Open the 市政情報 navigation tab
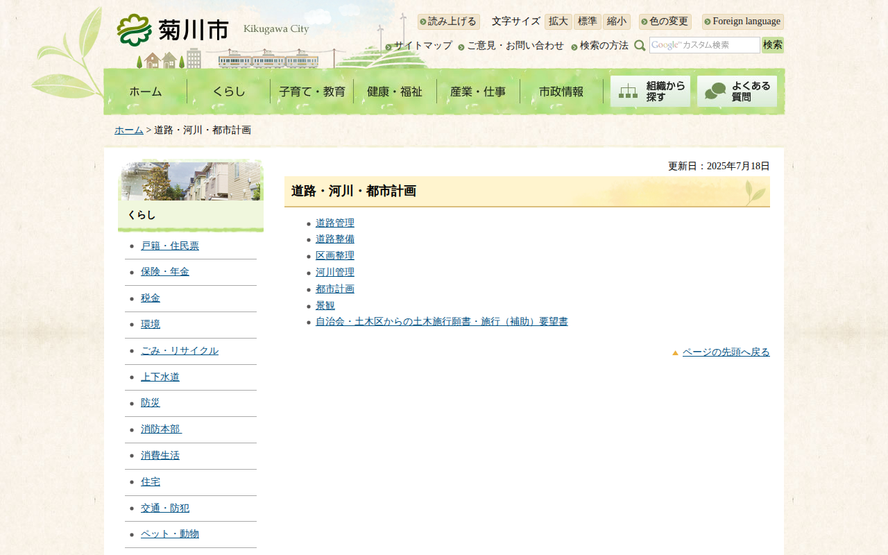This screenshot has width=888, height=555. [562, 92]
